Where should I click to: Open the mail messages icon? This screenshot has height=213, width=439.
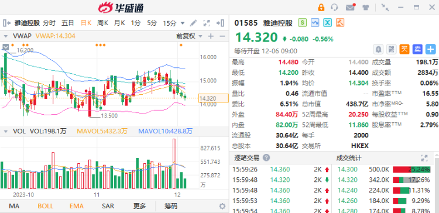[350, 7]
